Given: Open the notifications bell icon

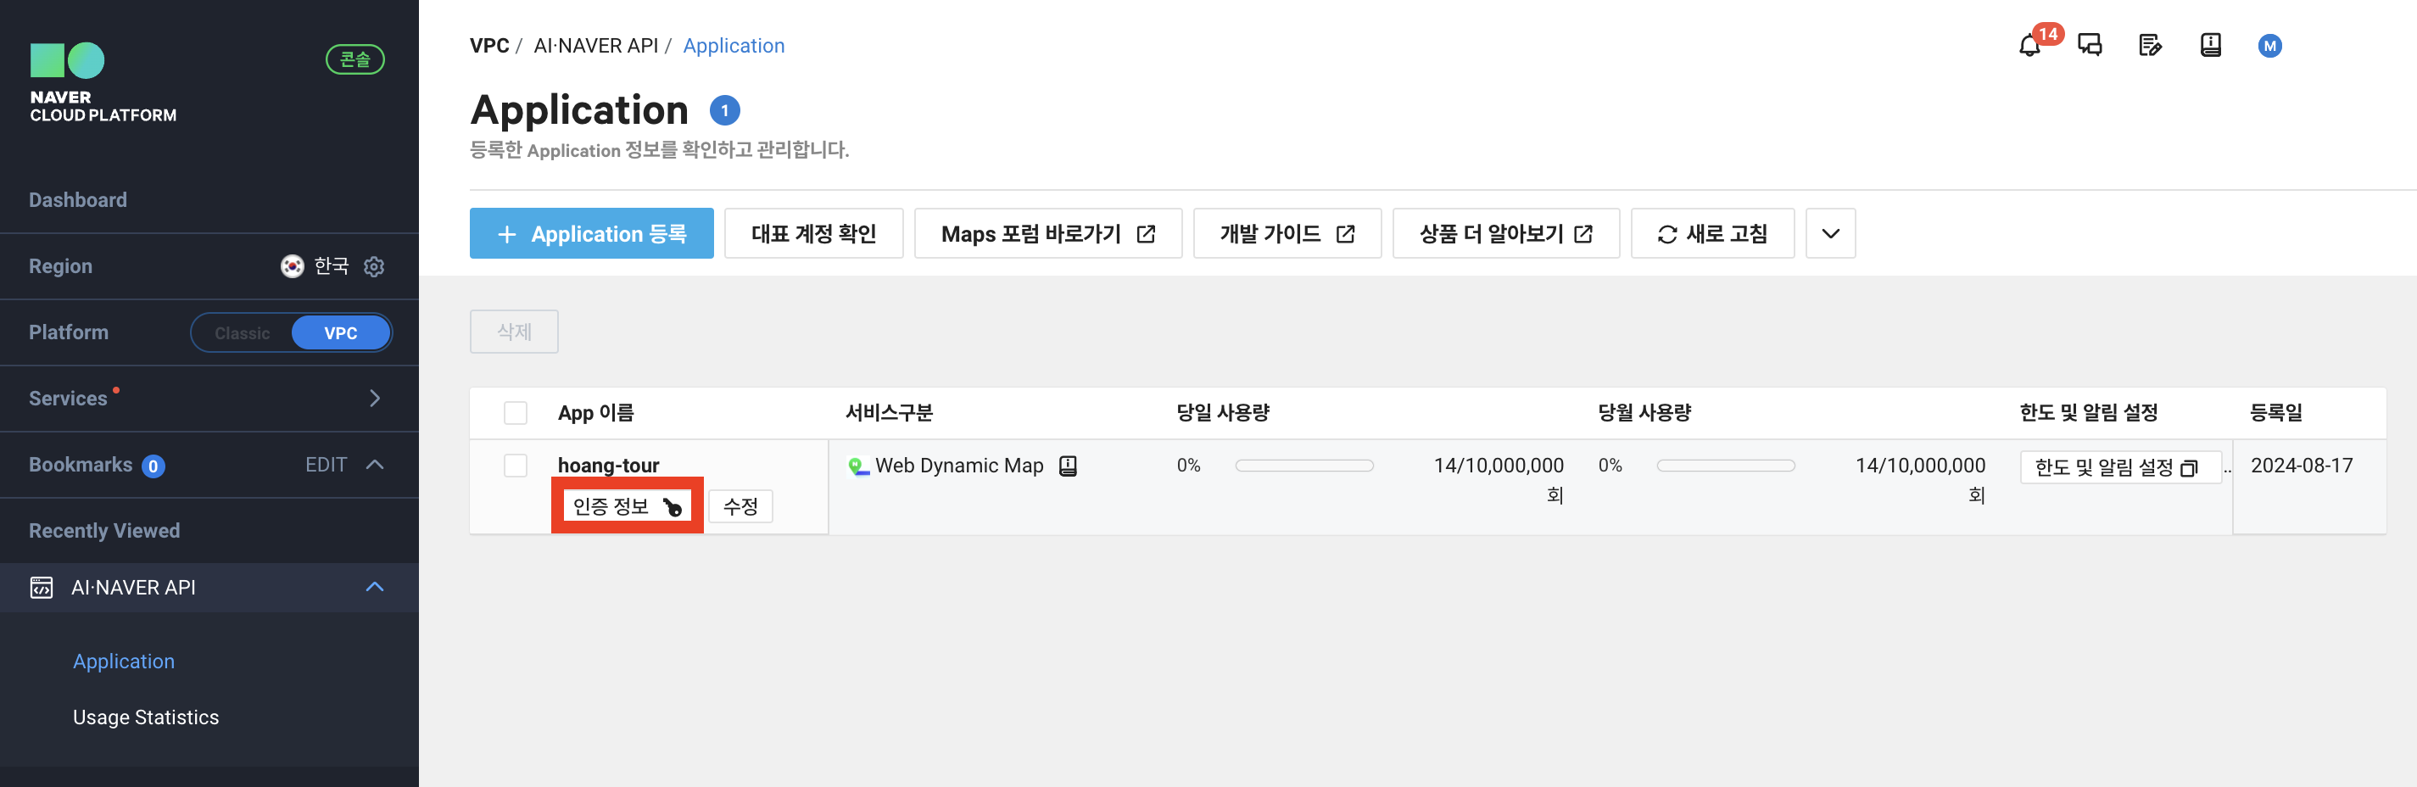Looking at the screenshot, I should click(x=2029, y=45).
